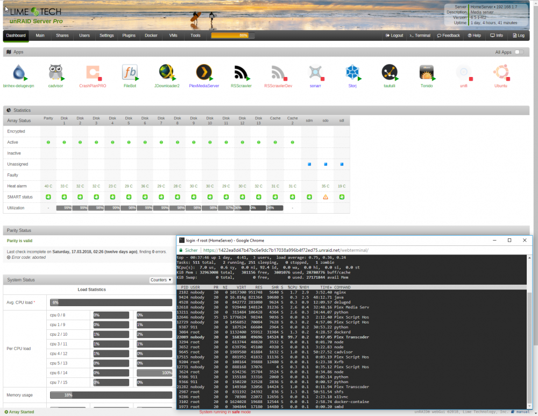Open the PlexMediaServer app icon
This screenshot has height=416, width=538.
204,73
